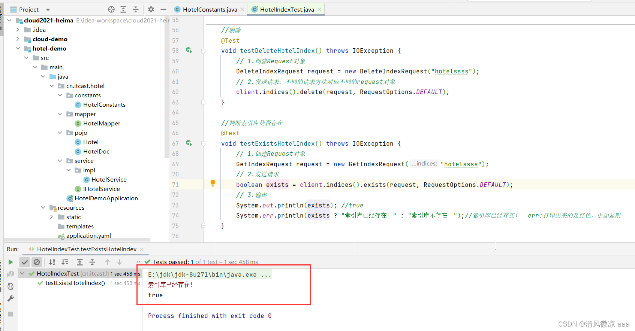Screen dimensions: 635x331
Task: Collapse HotelIndexTest node in test results
Action: coord(22,273)
